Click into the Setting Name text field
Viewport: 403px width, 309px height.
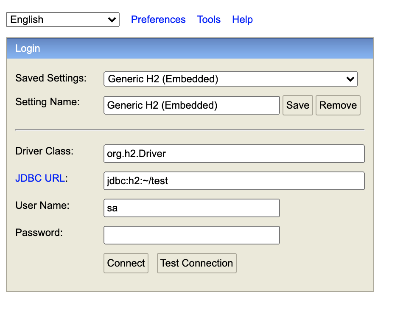tap(191, 105)
